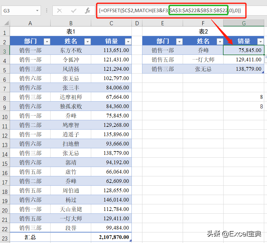Select cell with 独孤求败
267x243 pixels.
(71, 106)
